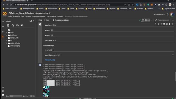Click Показать код link
Screen dimensions: 176x99
50,60
